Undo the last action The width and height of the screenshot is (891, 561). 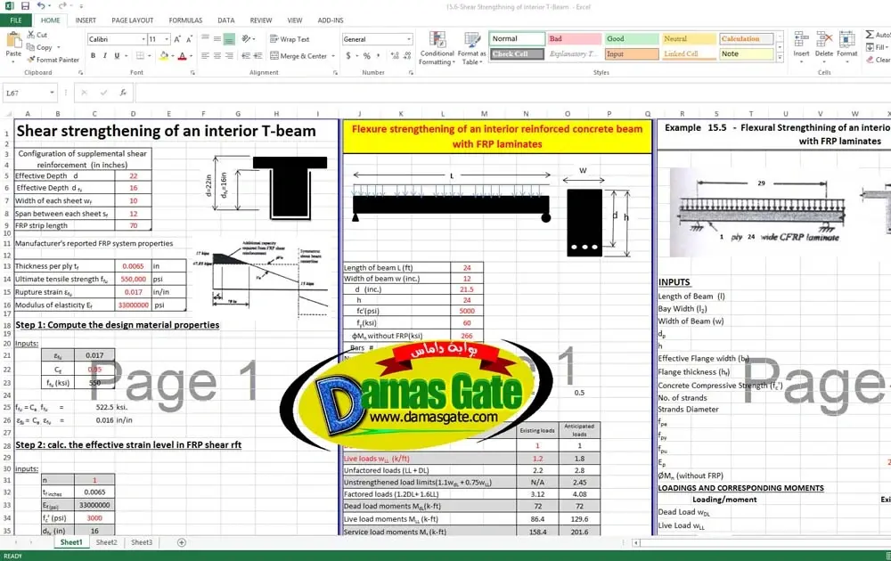click(x=41, y=5)
